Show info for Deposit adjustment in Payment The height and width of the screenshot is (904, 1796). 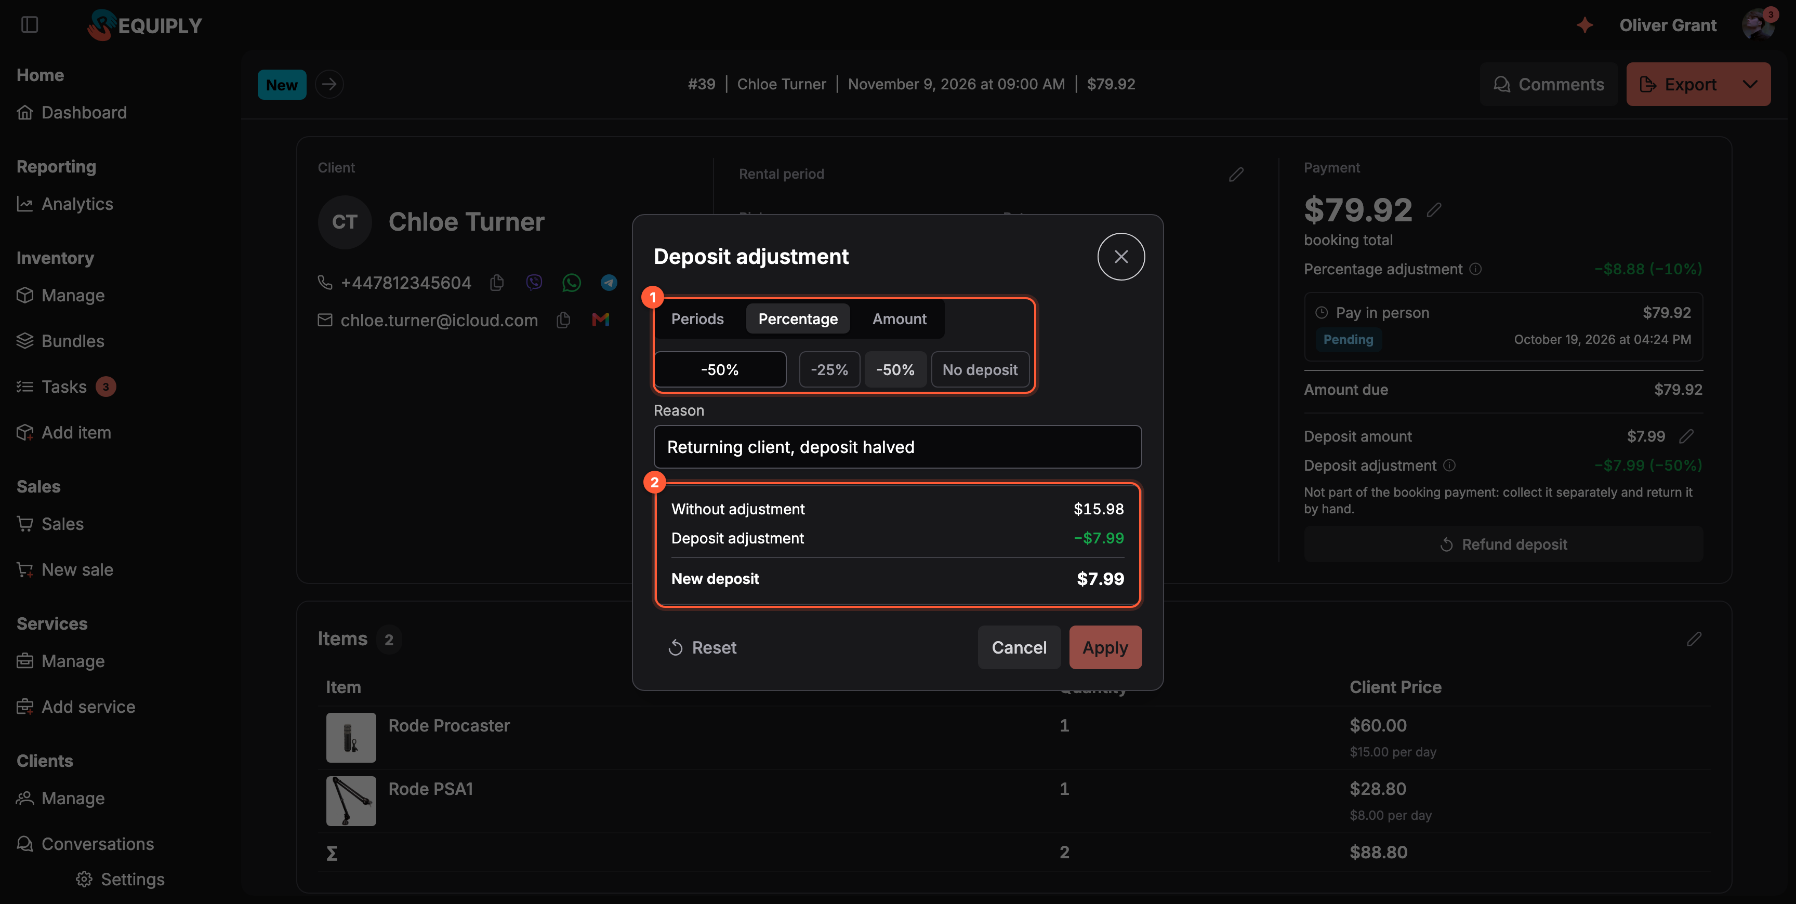point(1449,466)
